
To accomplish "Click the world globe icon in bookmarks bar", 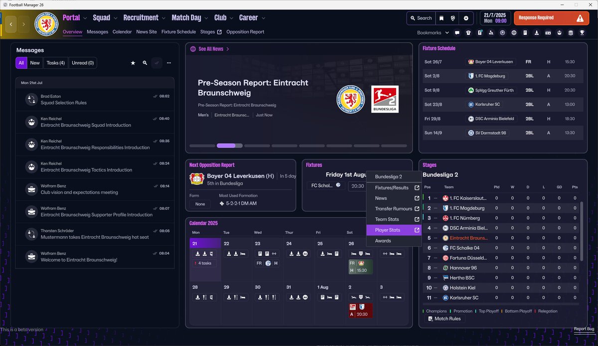I will [x=513, y=32].
